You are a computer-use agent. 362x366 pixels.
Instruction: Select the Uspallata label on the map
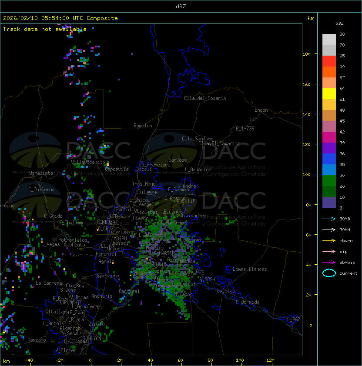point(41,173)
